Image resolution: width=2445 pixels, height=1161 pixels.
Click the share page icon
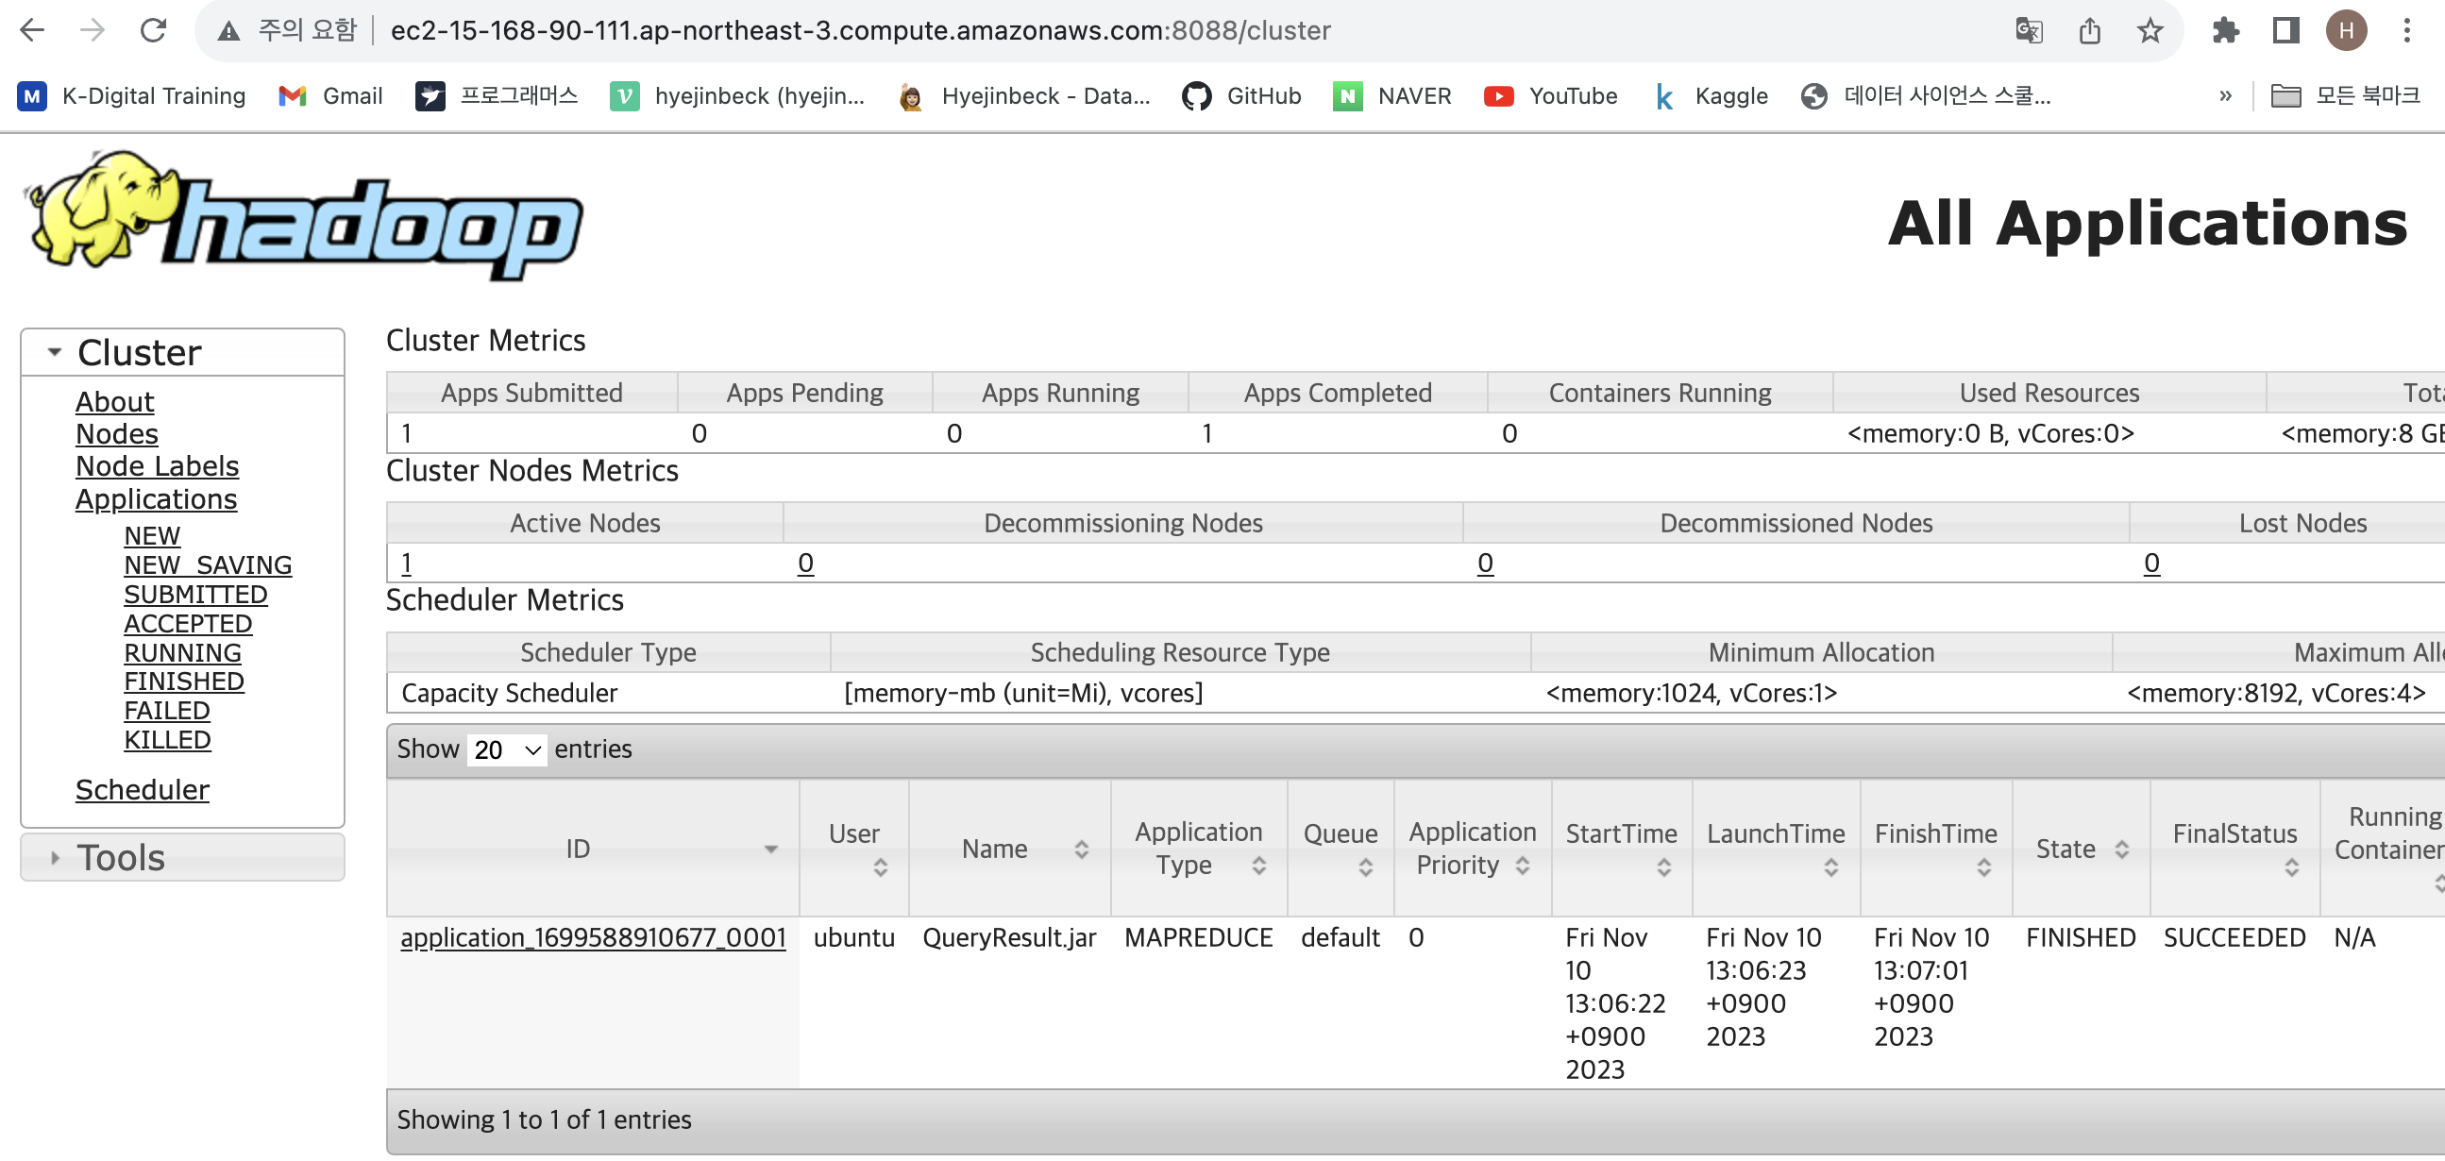pos(2089,30)
